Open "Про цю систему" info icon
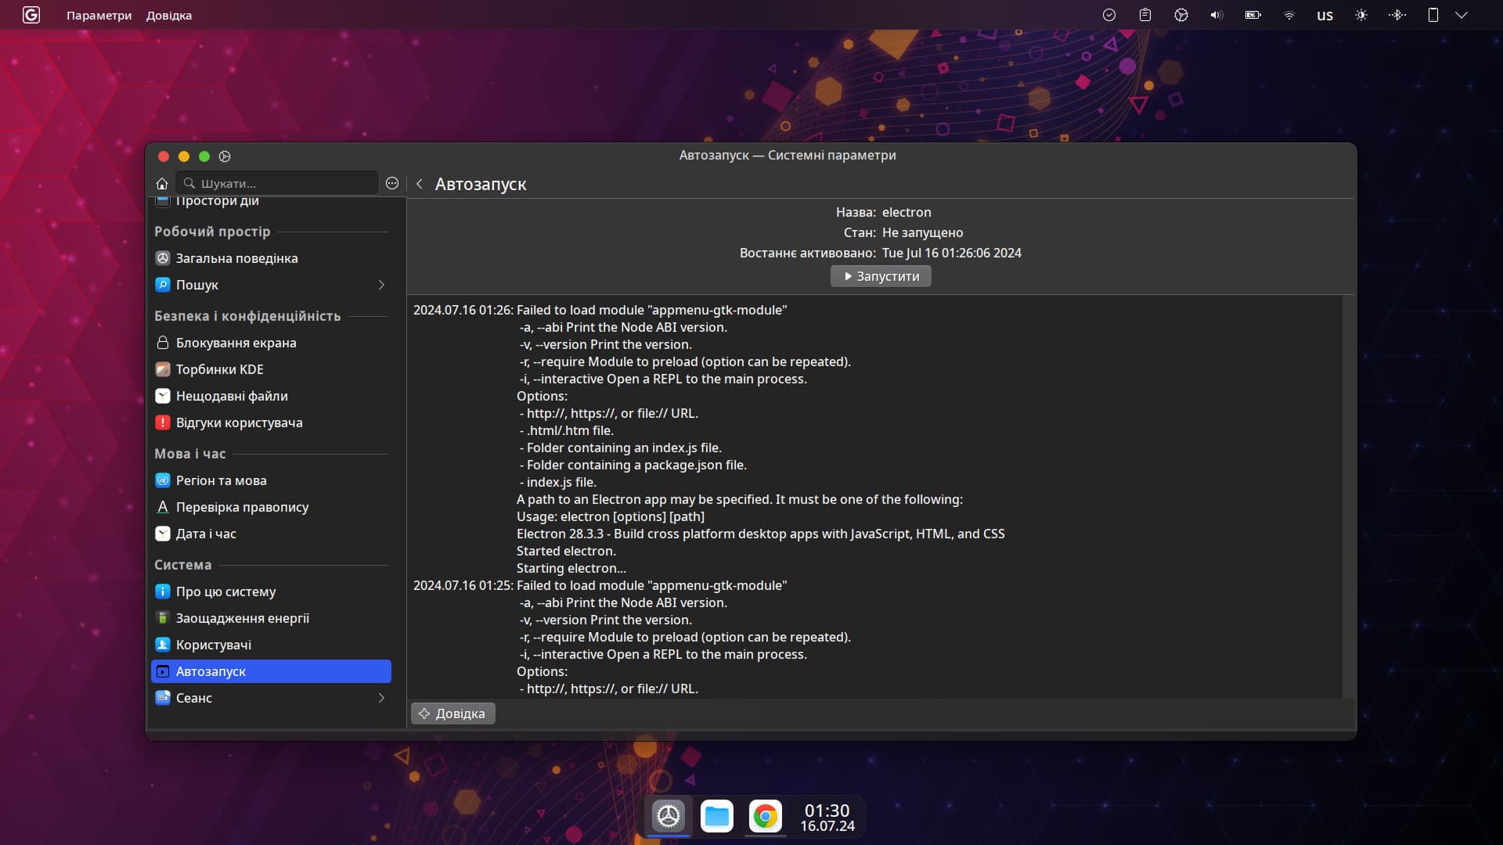Screen dimensions: 1503x845 163,591
